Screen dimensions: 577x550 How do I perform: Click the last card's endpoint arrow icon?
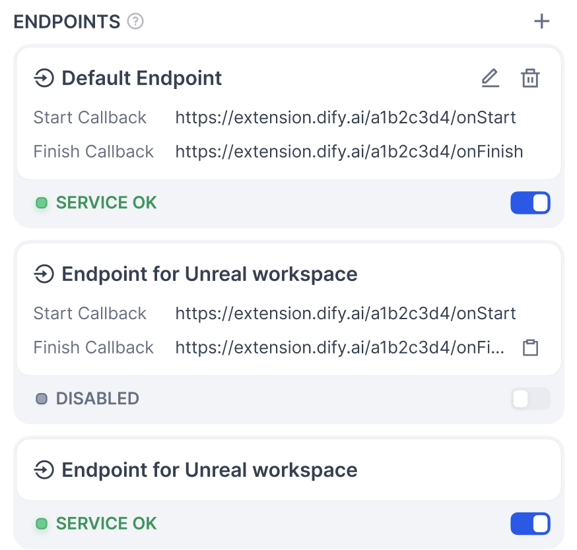44,470
